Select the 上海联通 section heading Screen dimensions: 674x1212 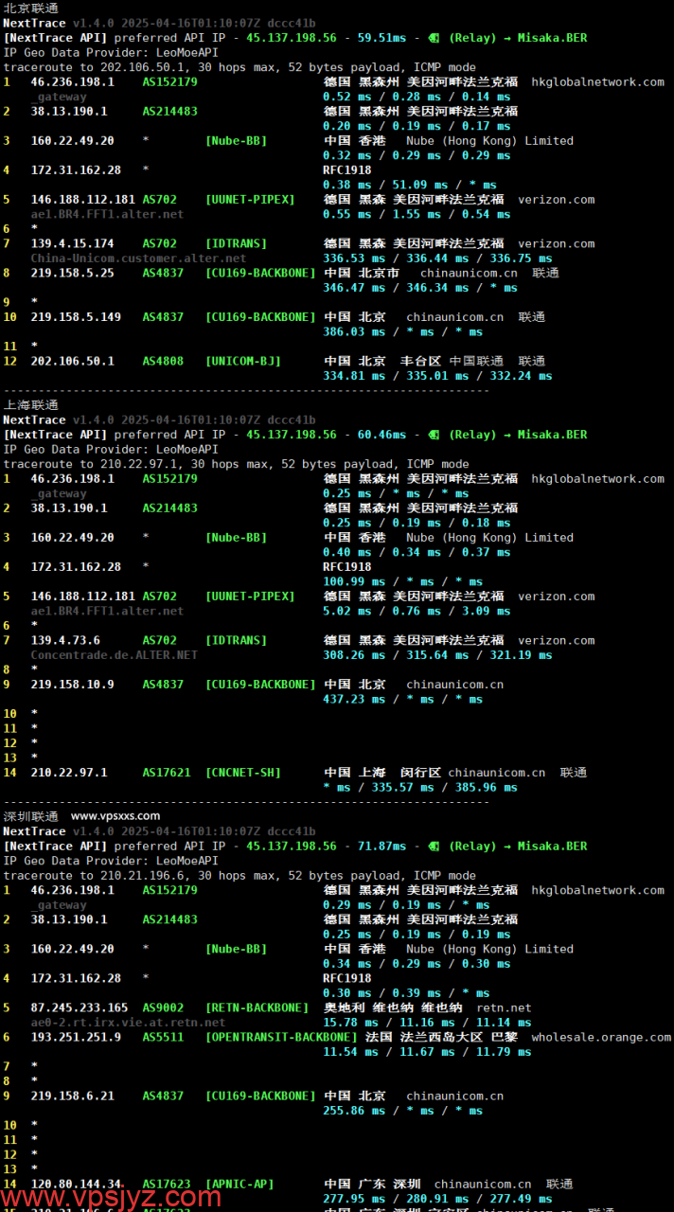pyautogui.click(x=30, y=405)
